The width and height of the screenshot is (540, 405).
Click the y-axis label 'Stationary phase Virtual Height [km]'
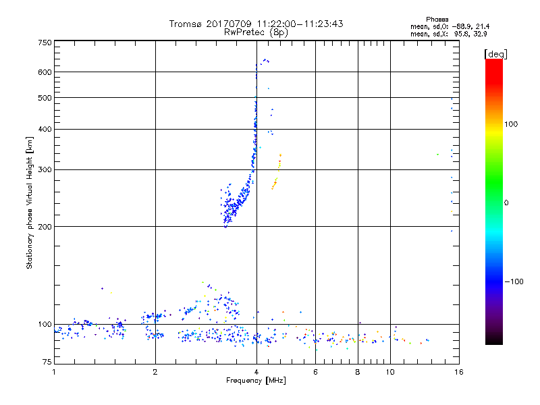tap(30, 202)
